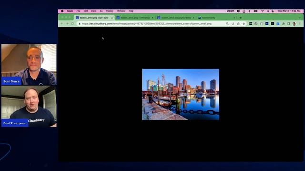The width and height of the screenshot is (305, 171).
Task: Open the Apple menu
Action: coord(62,11)
